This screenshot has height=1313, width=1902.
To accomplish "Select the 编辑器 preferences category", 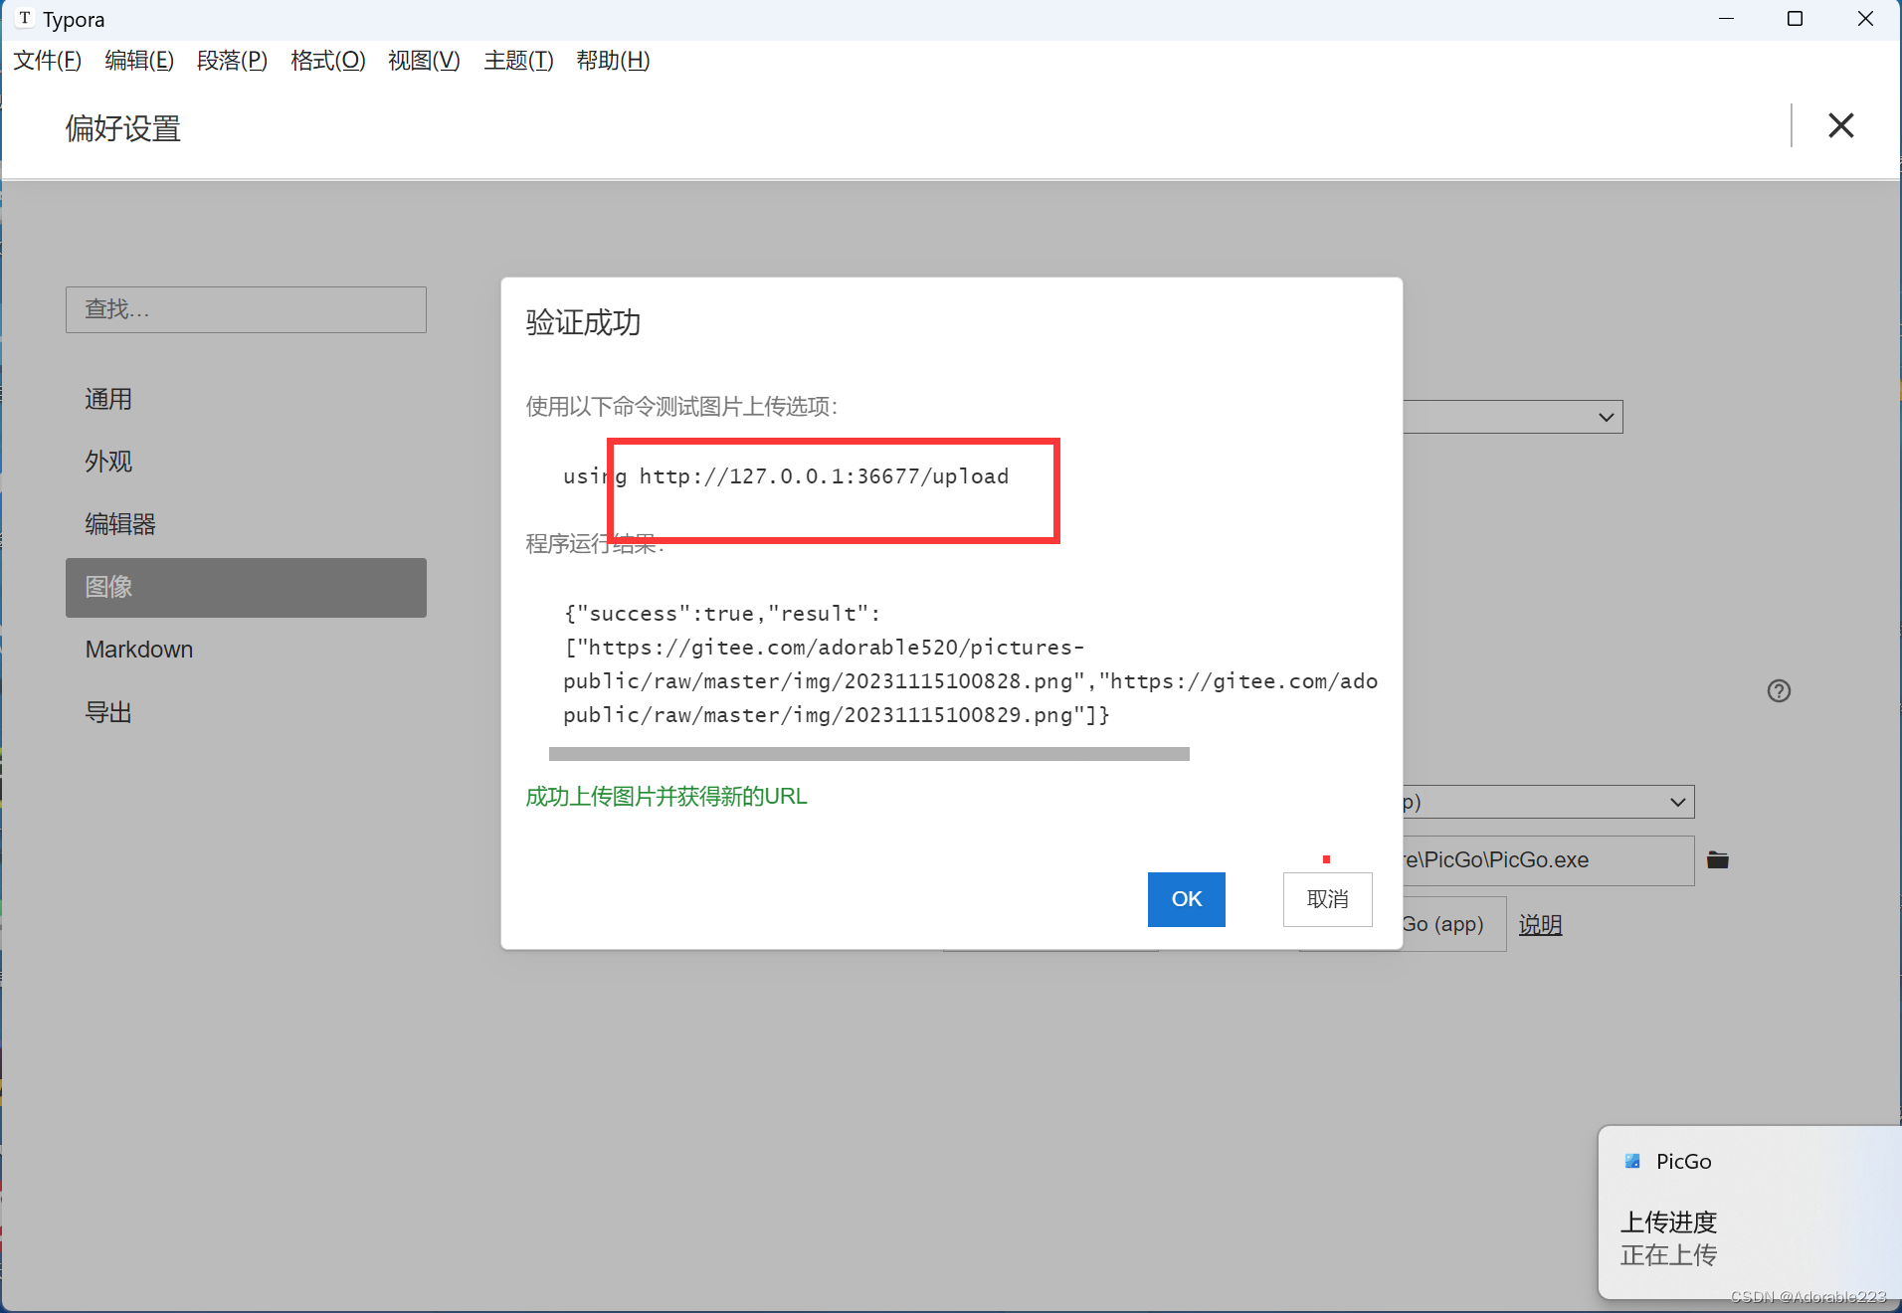I will pos(246,524).
